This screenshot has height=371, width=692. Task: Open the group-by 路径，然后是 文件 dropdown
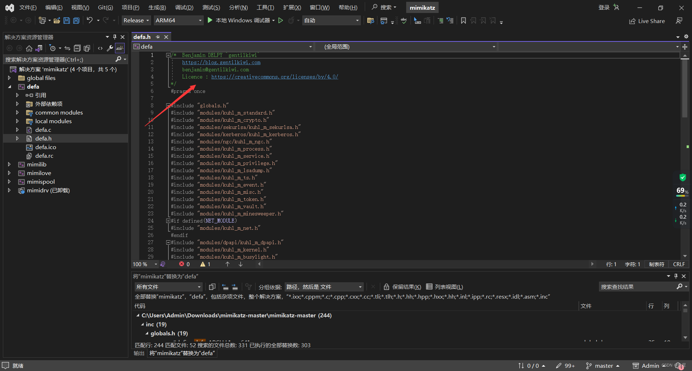(x=324, y=287)
